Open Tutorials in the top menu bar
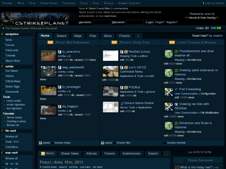This screenshot has height=169, width=226. (x=68, y=3)
